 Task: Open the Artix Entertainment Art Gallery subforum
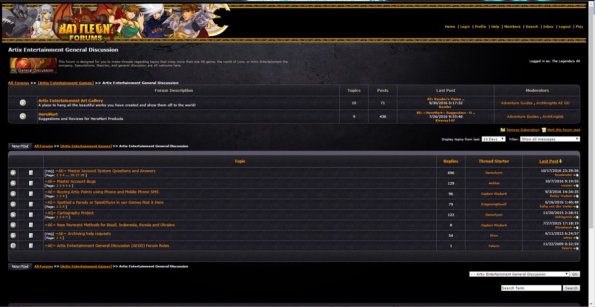click(x=70, y=101)
